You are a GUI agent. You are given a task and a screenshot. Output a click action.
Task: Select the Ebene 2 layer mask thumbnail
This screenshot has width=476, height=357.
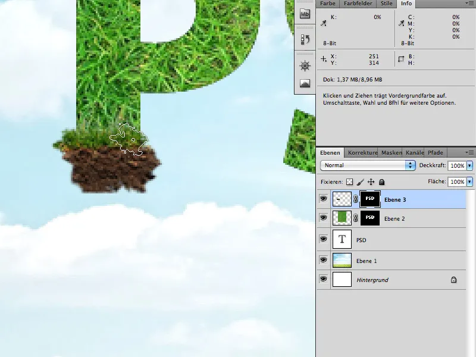pyautogui.click(x=369, y=218)
